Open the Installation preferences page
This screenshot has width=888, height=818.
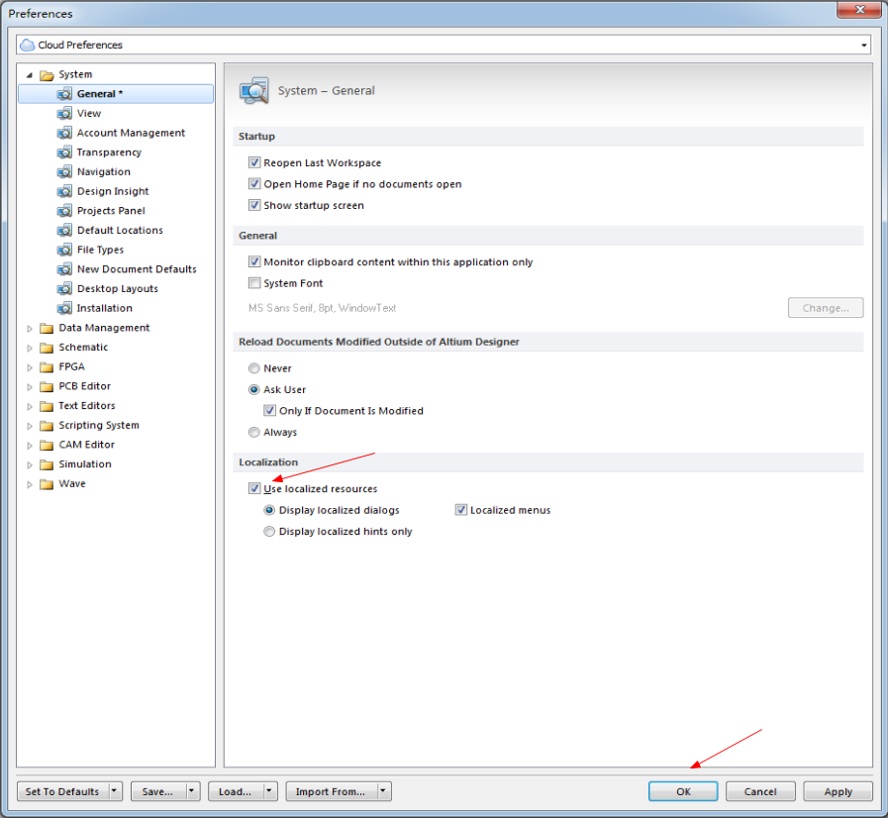[104, 308]
